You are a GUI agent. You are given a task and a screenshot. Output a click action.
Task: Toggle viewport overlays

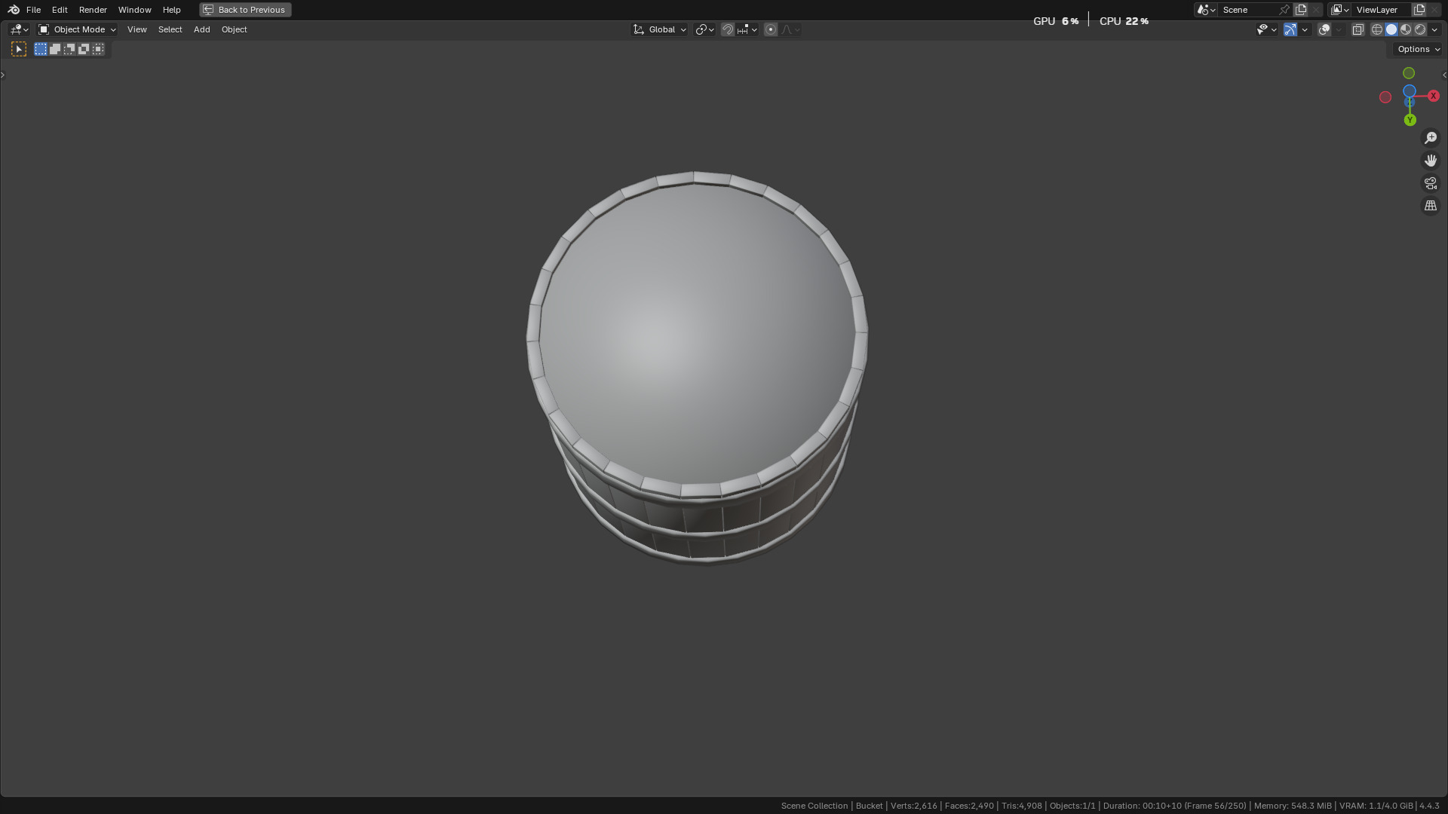pos(1324,29)
